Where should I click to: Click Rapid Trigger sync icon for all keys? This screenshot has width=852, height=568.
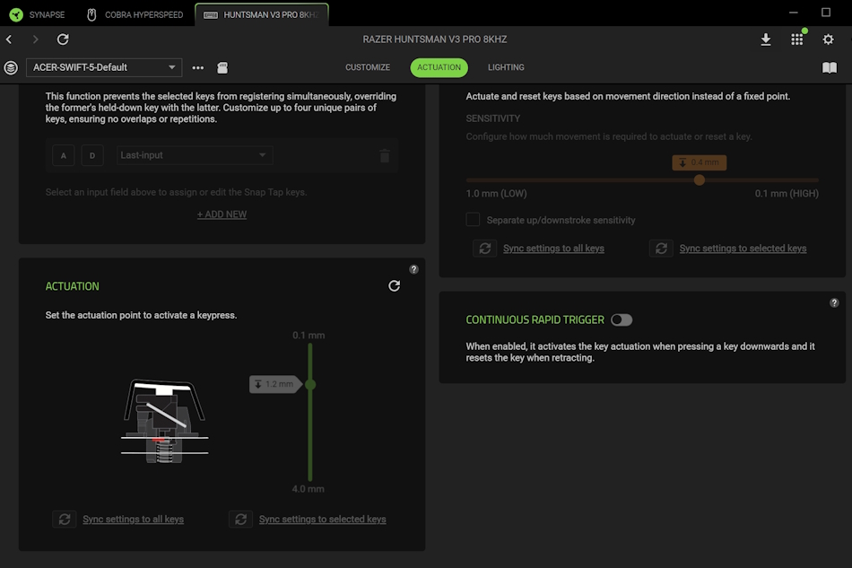[x=484, y=249]
